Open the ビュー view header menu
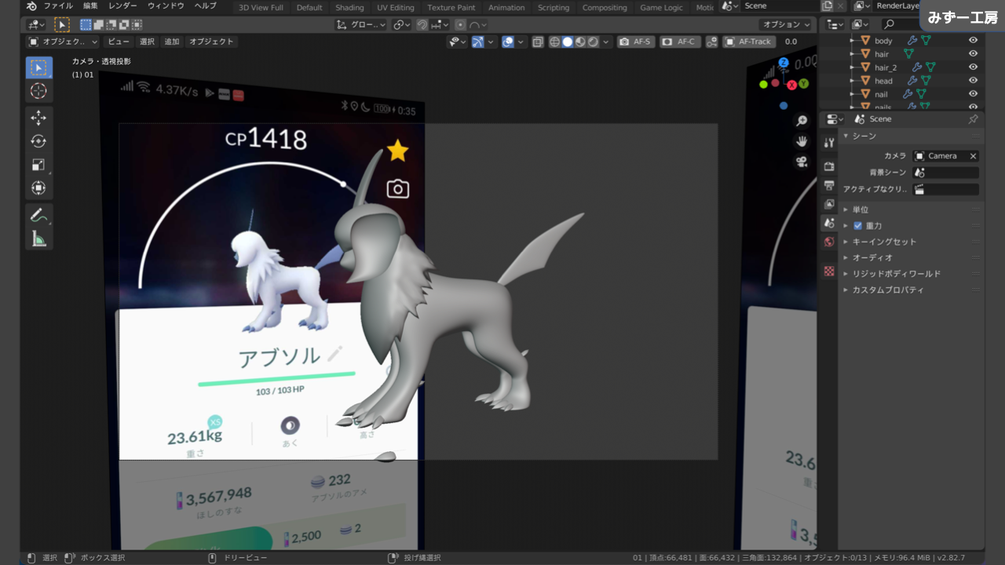Image resolution: width=1005 pixels, height=565 pixels. [x=119, y=42]
